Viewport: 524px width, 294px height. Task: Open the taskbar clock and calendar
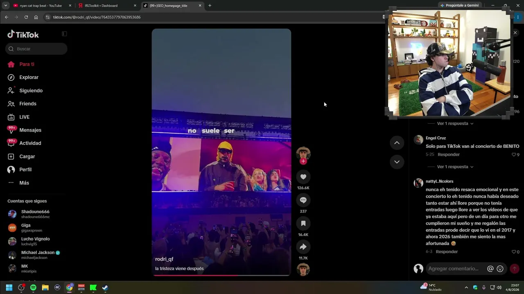click(513, 287)
